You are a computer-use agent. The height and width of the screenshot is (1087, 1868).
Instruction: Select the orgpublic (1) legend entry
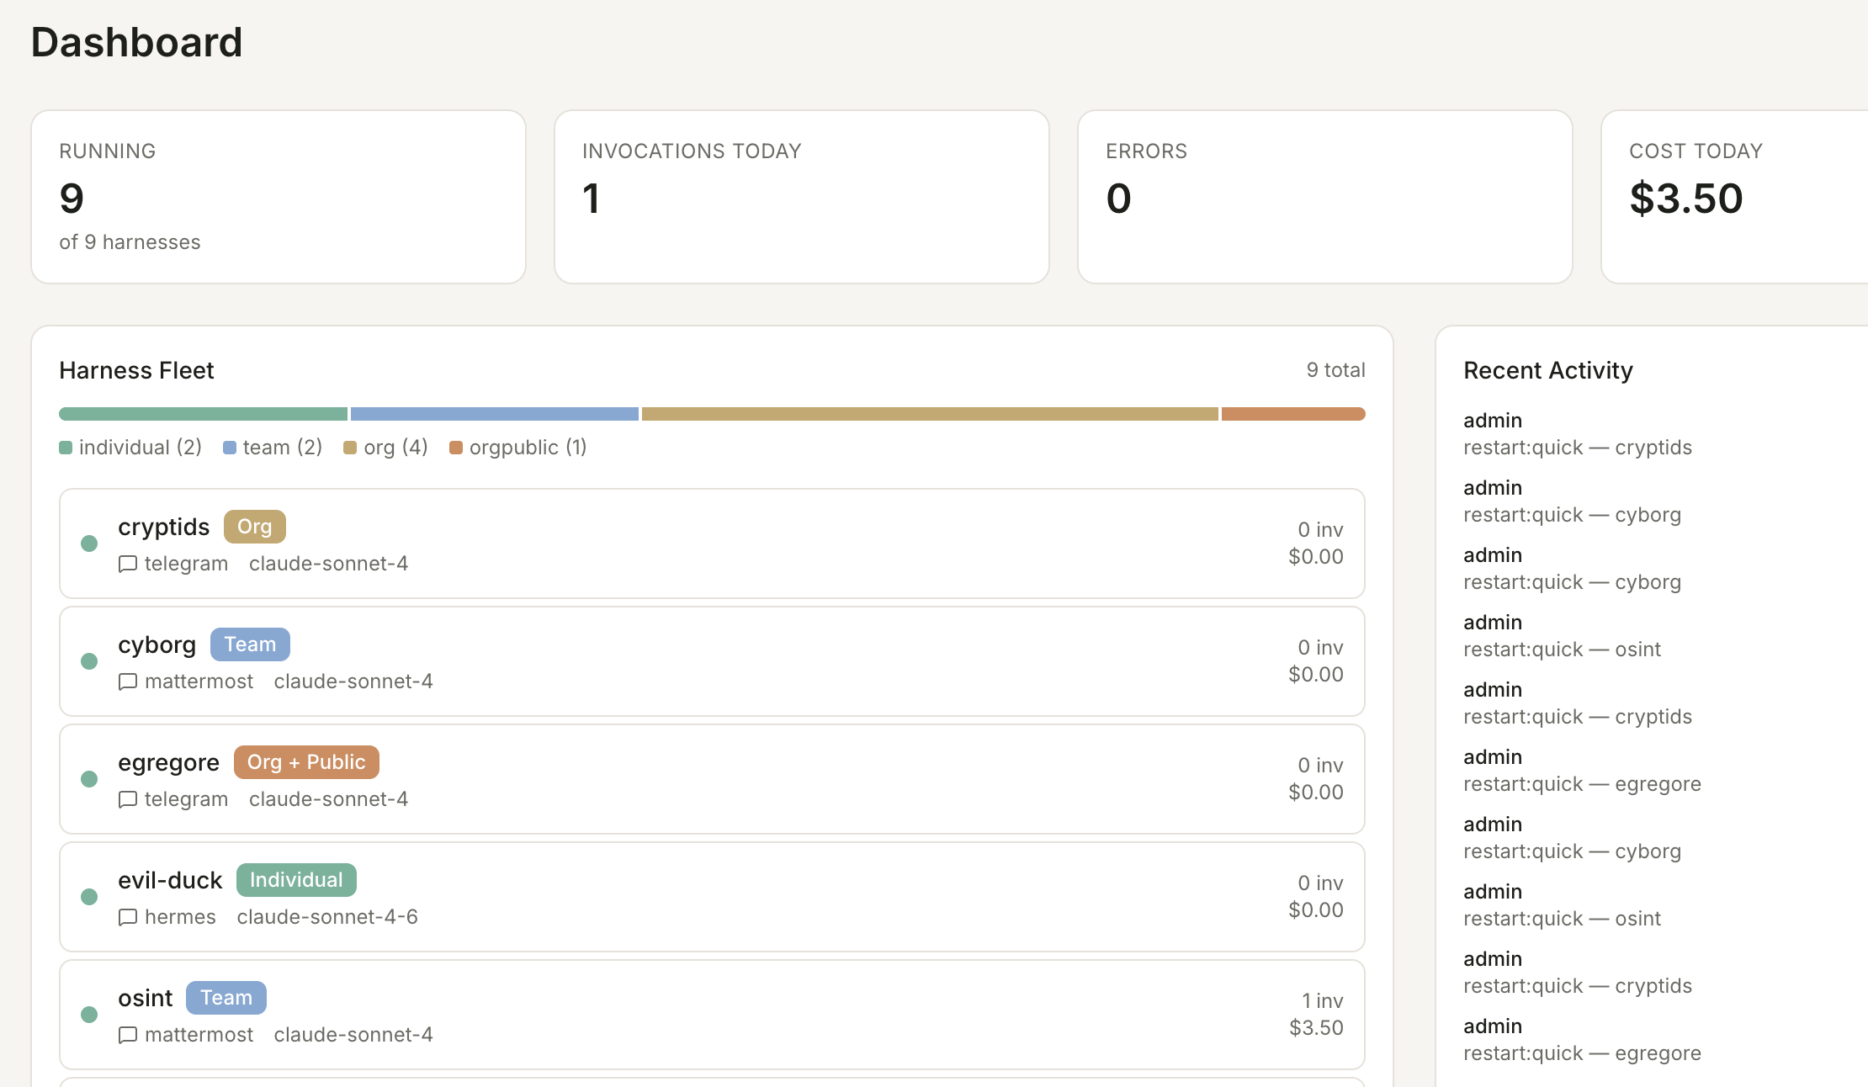tap(518, 448)
